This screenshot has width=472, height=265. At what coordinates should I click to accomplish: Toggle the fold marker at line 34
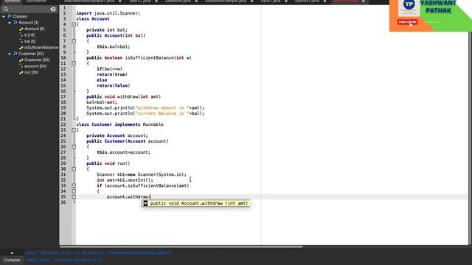(74, 191)
